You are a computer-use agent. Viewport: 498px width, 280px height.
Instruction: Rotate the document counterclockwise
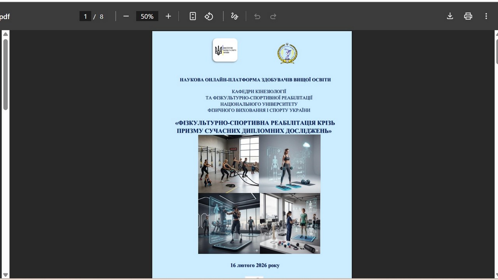[x=209, y=16]
